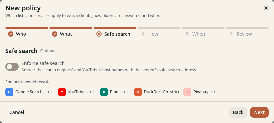Close the New policy dialog
Viewport: 274px width, 123px height.
(x=266, y=8)
